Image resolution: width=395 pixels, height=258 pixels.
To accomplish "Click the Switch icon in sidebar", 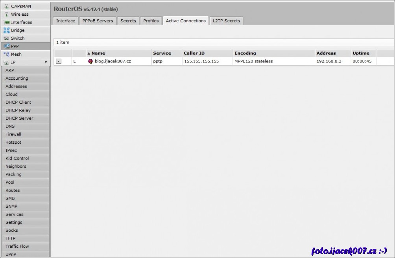I will [x=6, y=38].
